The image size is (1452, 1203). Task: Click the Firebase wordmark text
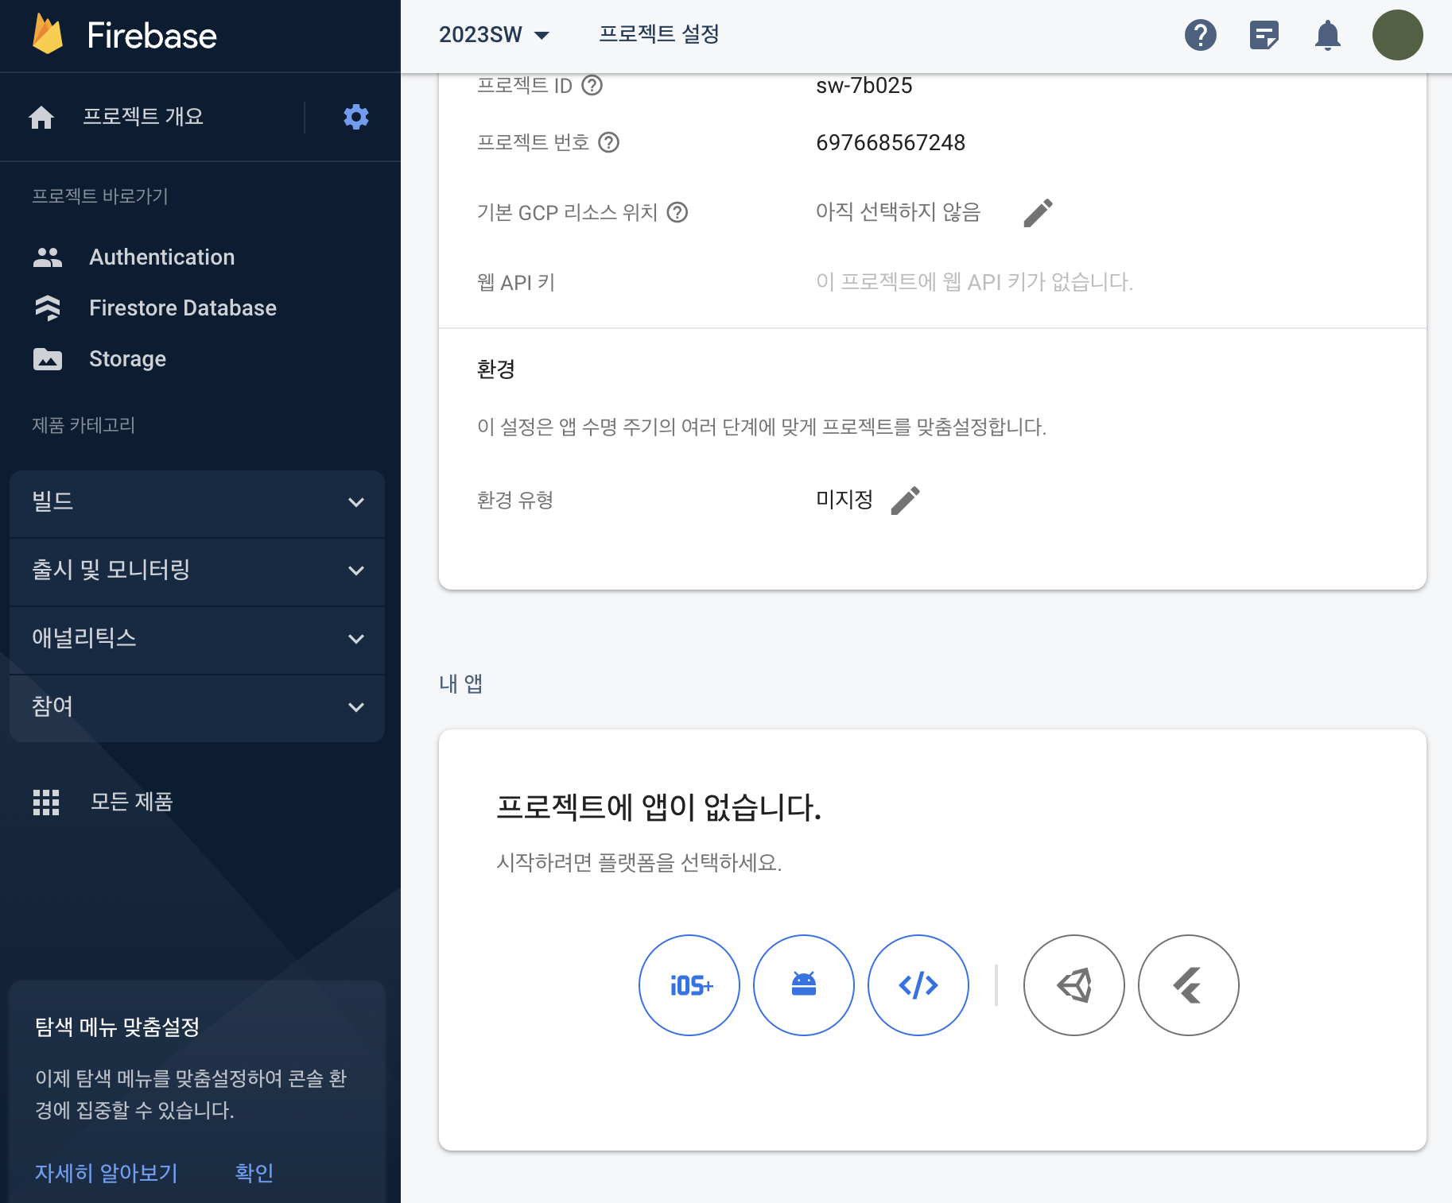click(152, 36)
